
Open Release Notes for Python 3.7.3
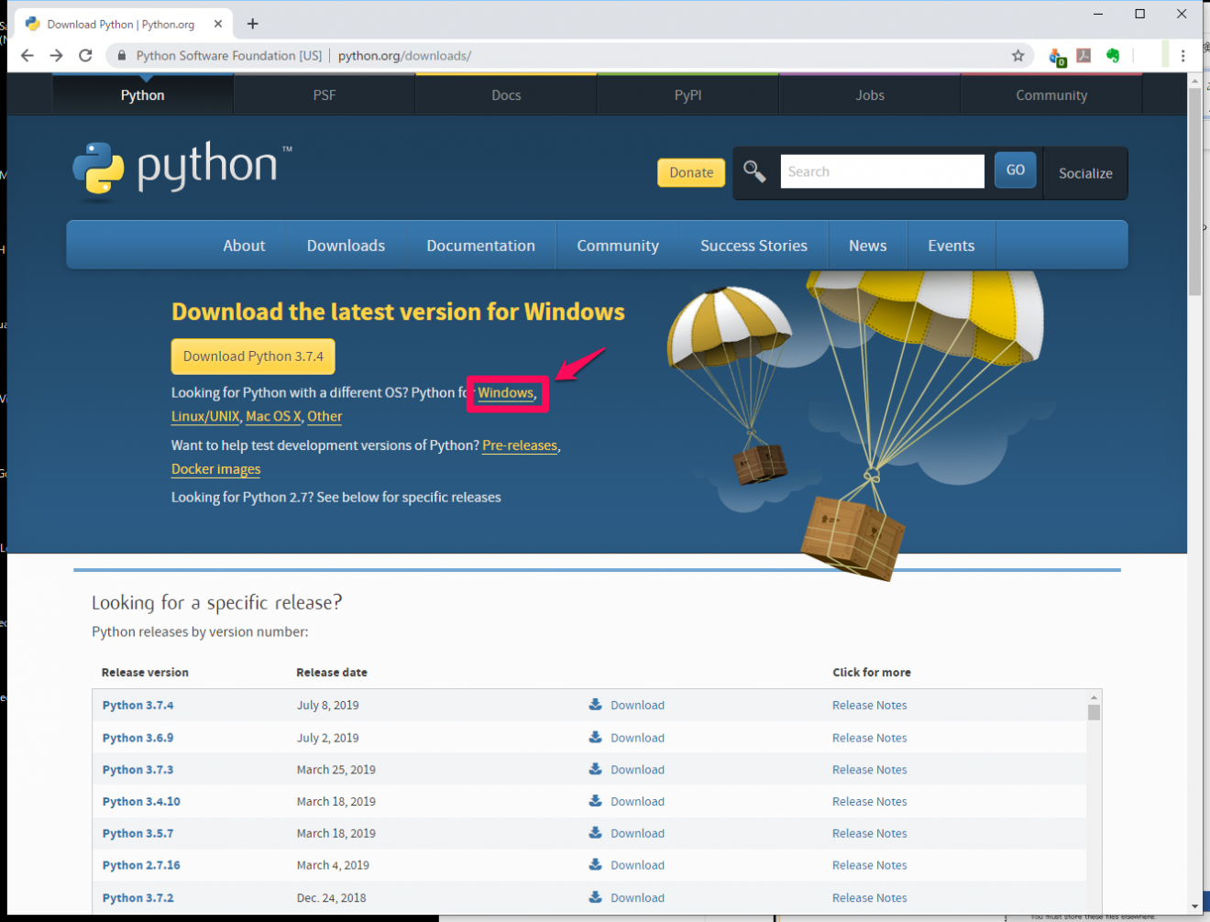click(869, 770)
